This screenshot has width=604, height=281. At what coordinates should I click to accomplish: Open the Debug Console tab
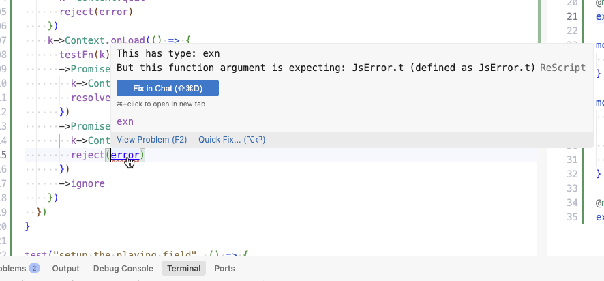point(123,269)
